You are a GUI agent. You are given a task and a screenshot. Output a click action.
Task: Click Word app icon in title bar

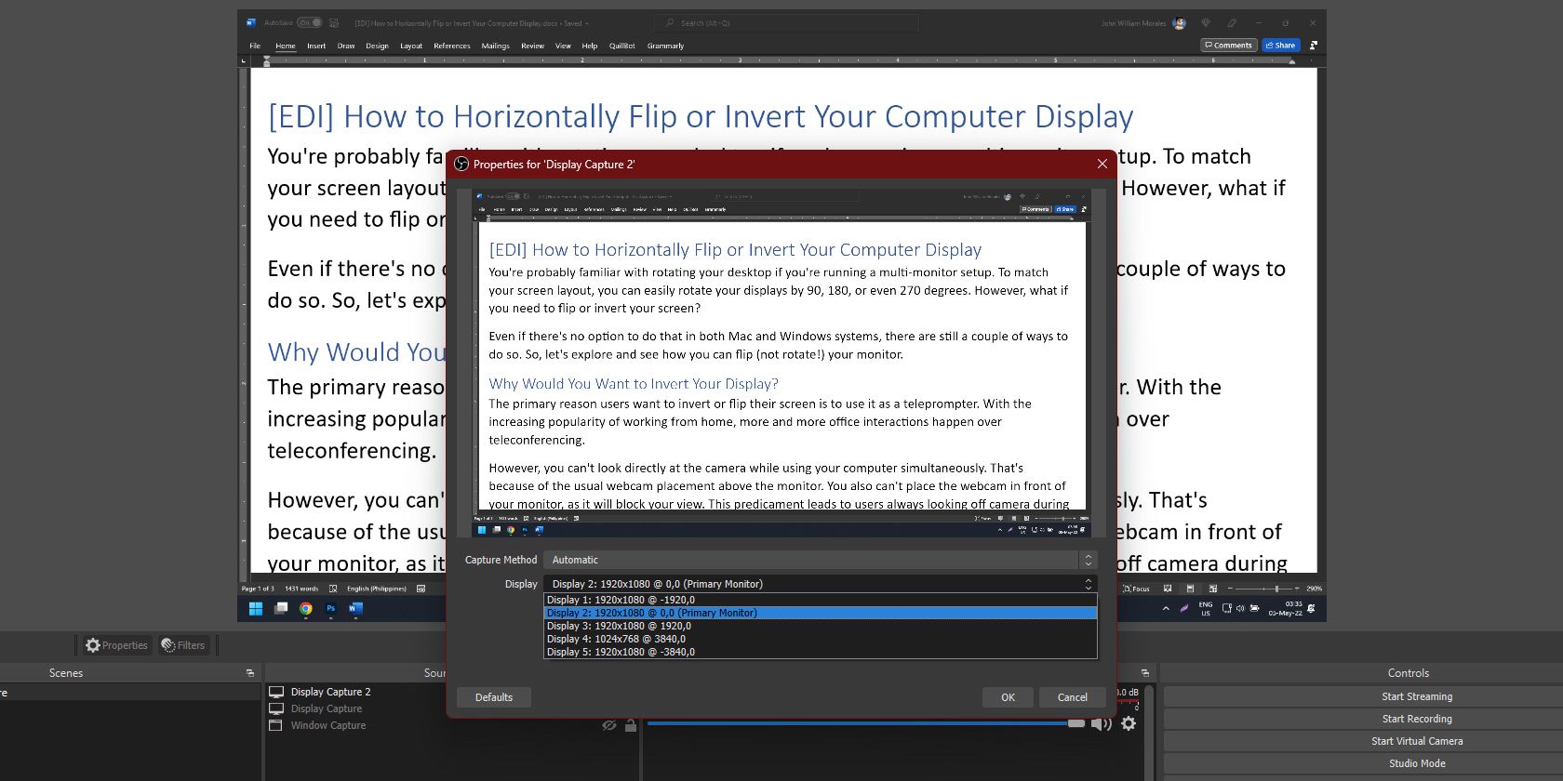tap(250, 22)
